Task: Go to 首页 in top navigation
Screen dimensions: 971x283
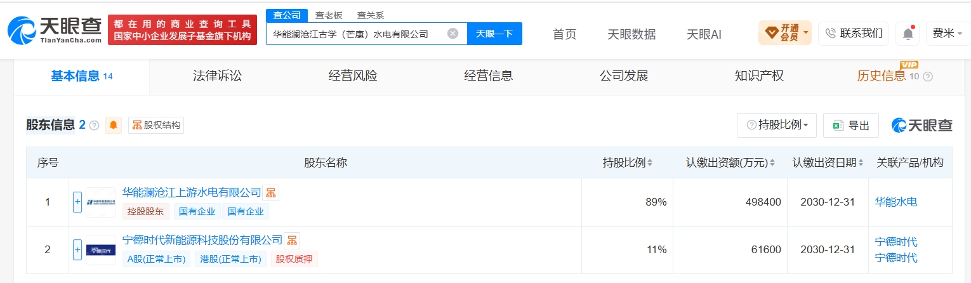Action: click(565, 34)
